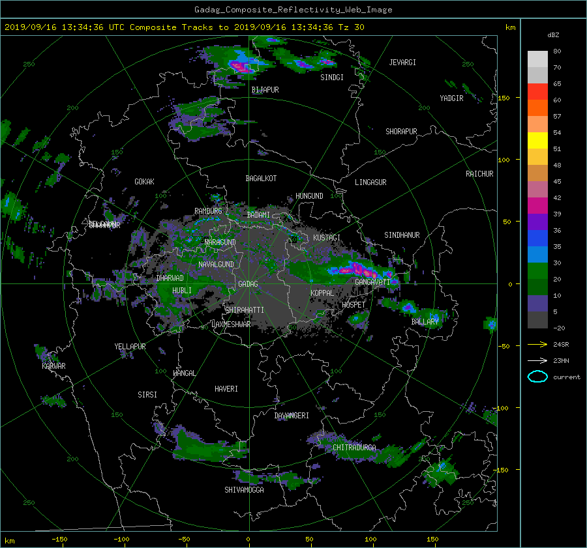Click the CHITRADURGA city label
Screen dimensions: 587x548
(354, 448)
